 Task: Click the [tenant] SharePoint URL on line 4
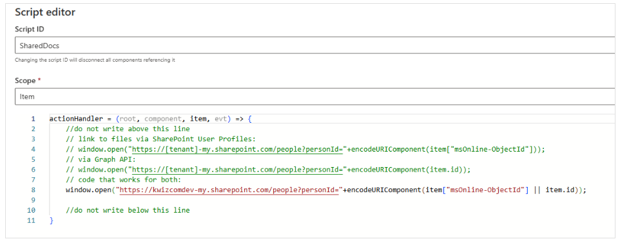(x=237, y=149)
